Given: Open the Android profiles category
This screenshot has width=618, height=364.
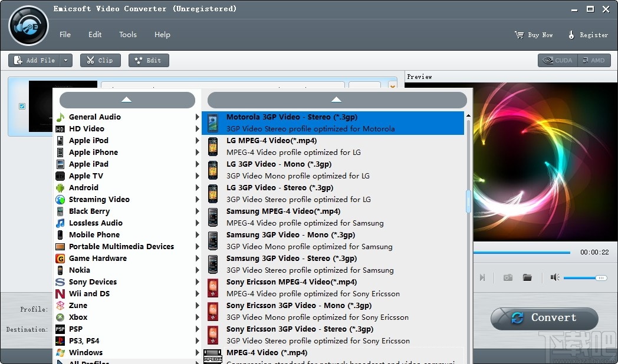Looking at the screenshot, I should [x=83, y=187].
